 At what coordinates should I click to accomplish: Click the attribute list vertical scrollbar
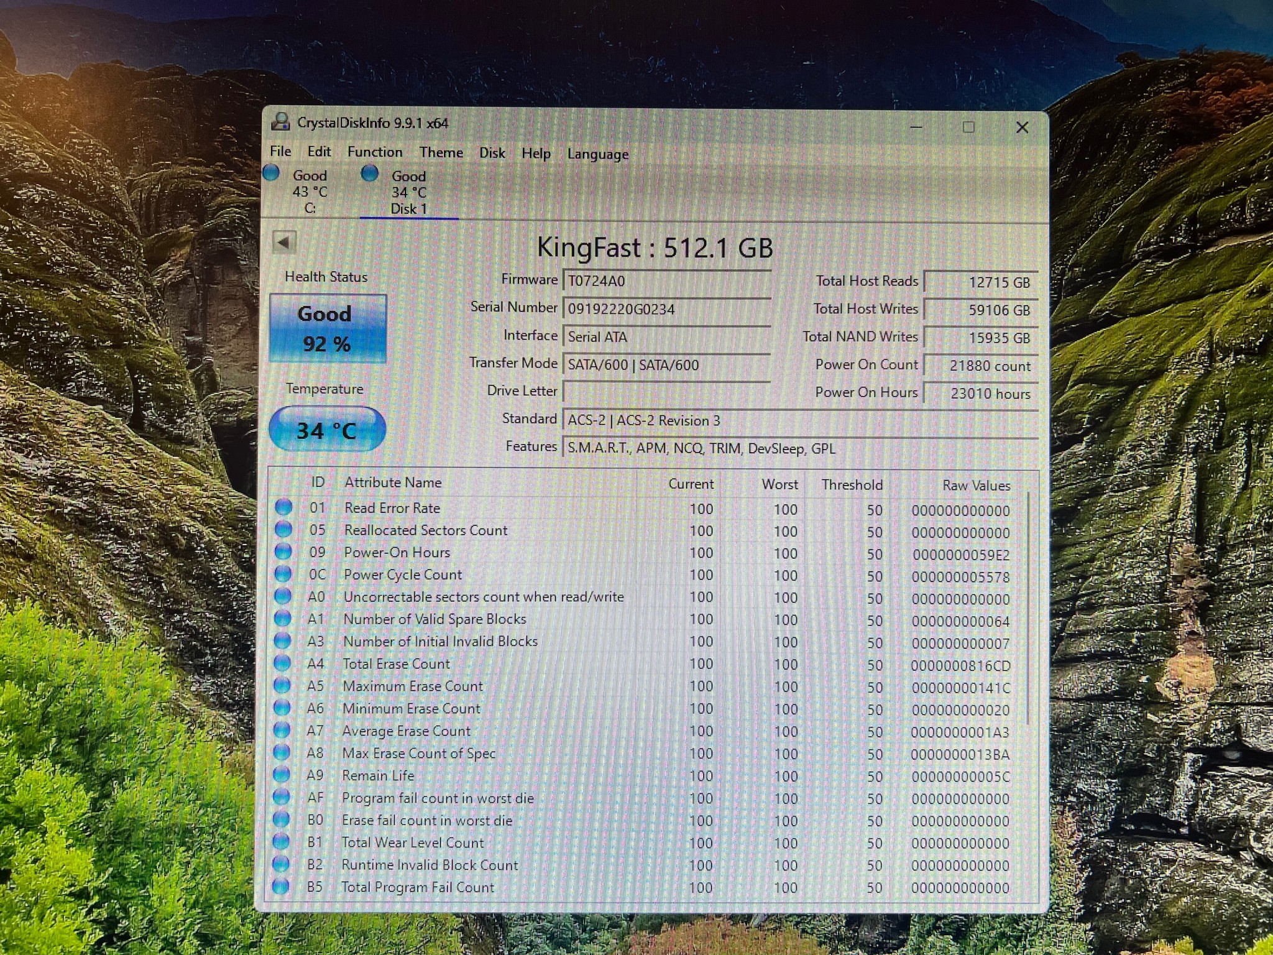[x=1029, y=607]
